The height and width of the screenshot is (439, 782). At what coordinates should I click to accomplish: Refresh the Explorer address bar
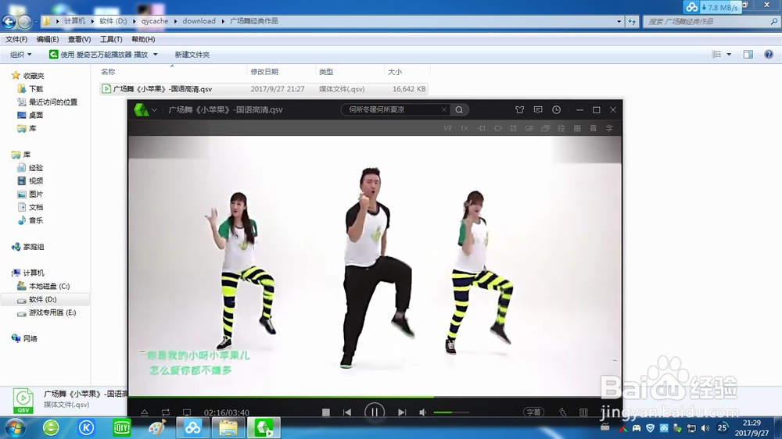[x=632, y=21]
